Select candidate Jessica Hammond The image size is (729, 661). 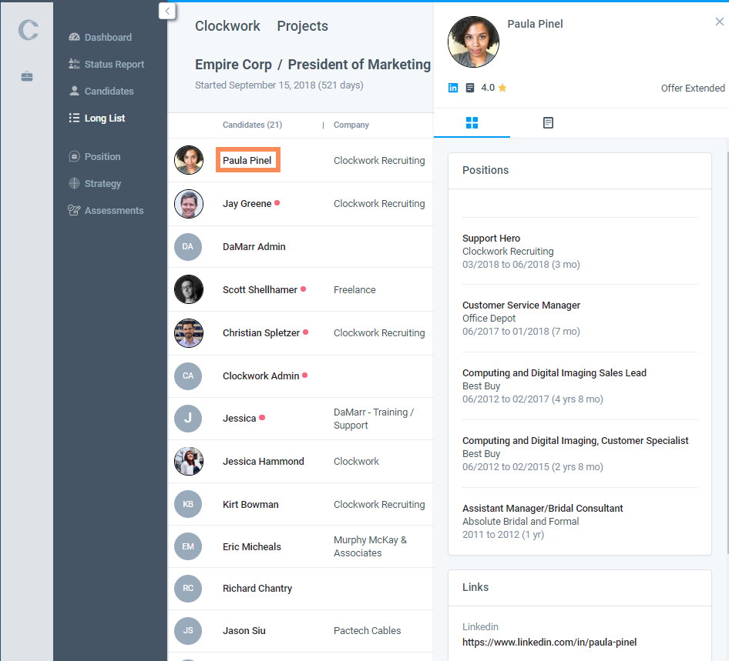coord(263,462)
